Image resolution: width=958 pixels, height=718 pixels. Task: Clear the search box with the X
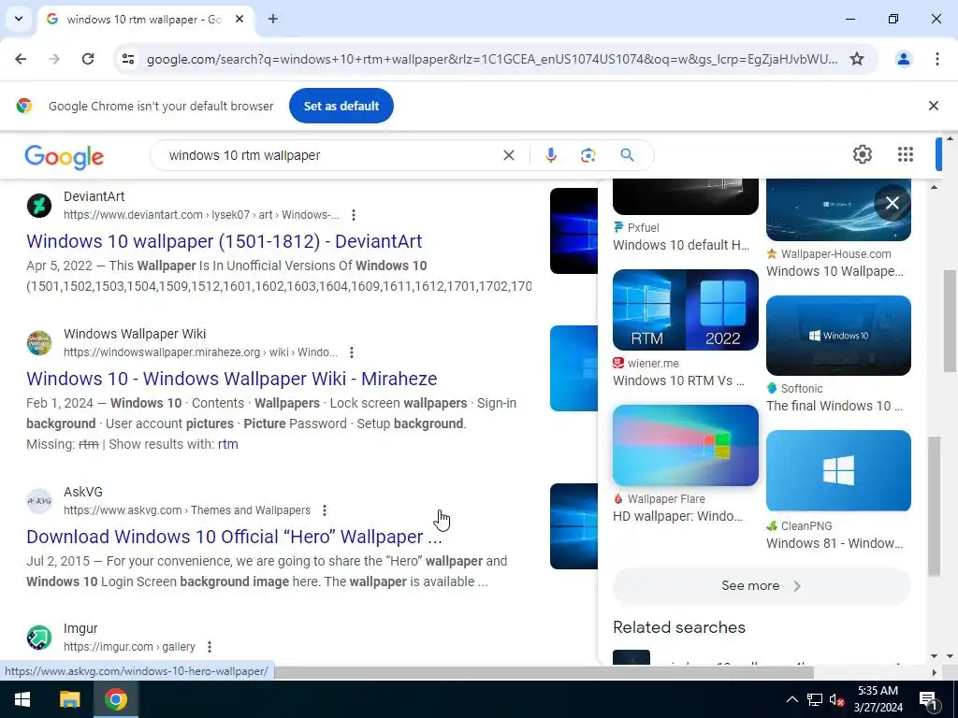tap(508, 155)
